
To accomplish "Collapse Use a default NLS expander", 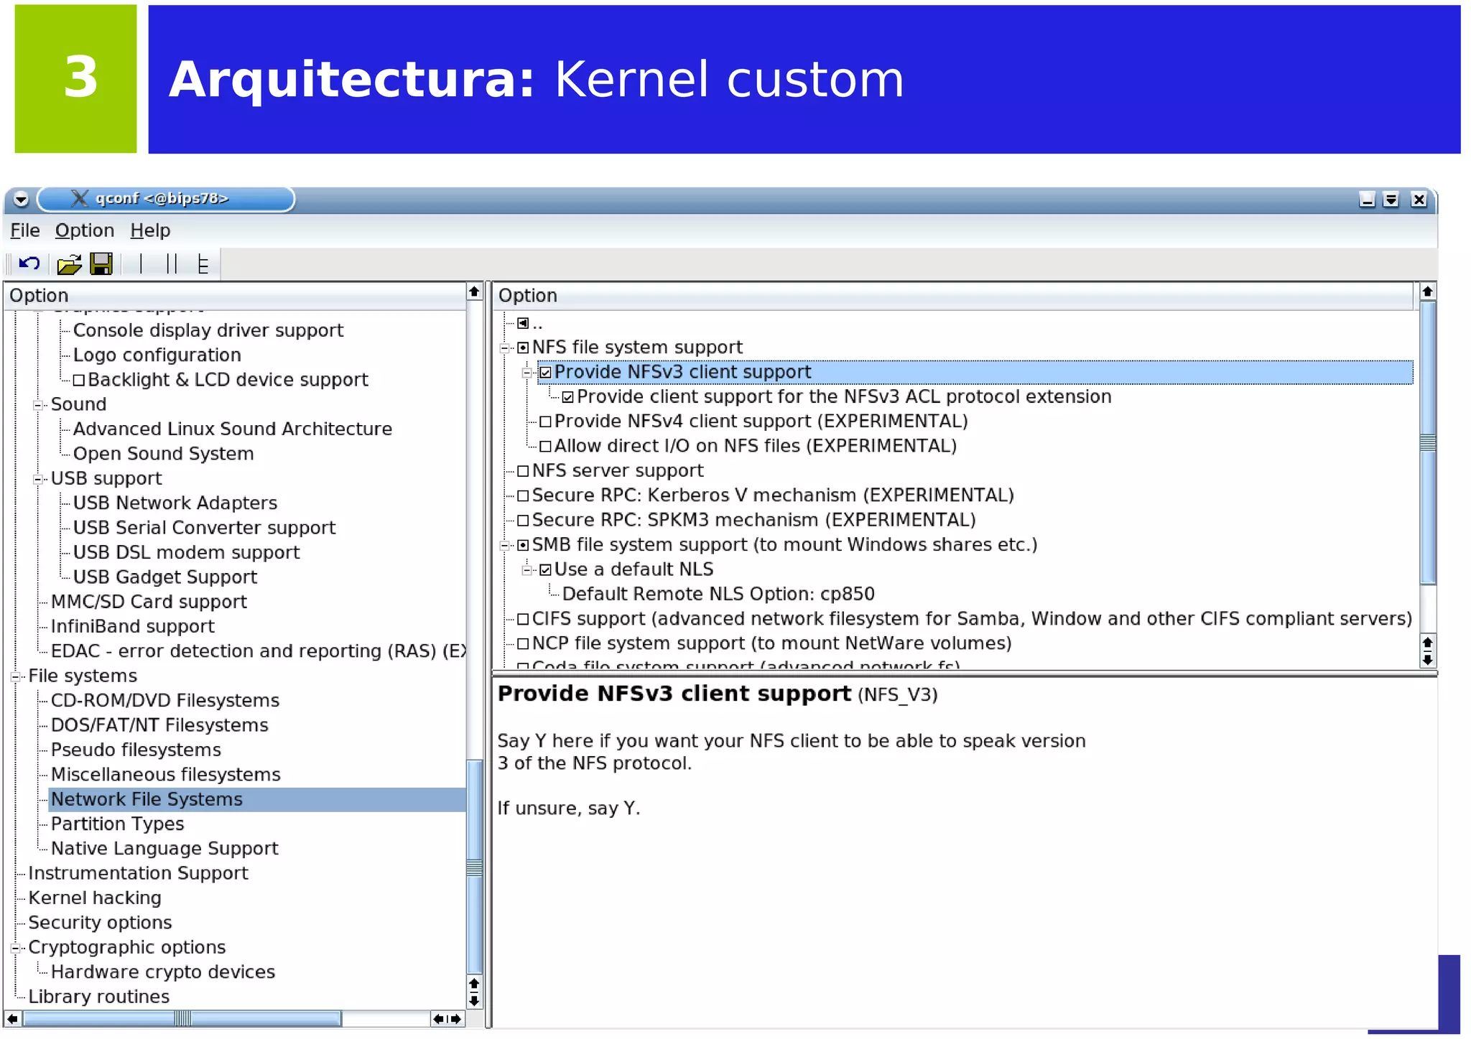I will 527,570.
